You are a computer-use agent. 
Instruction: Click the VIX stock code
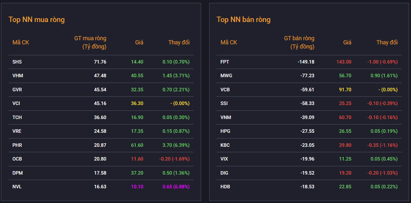pyautogui.click(x=224, y=159)
